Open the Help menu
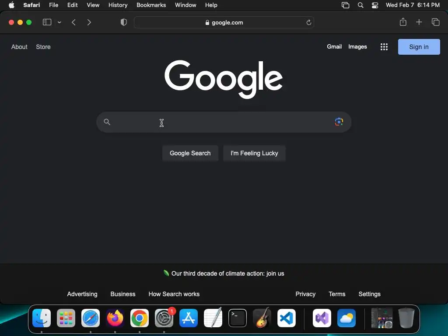This screenshot has height=336, width=448. (x=211, y=5)
